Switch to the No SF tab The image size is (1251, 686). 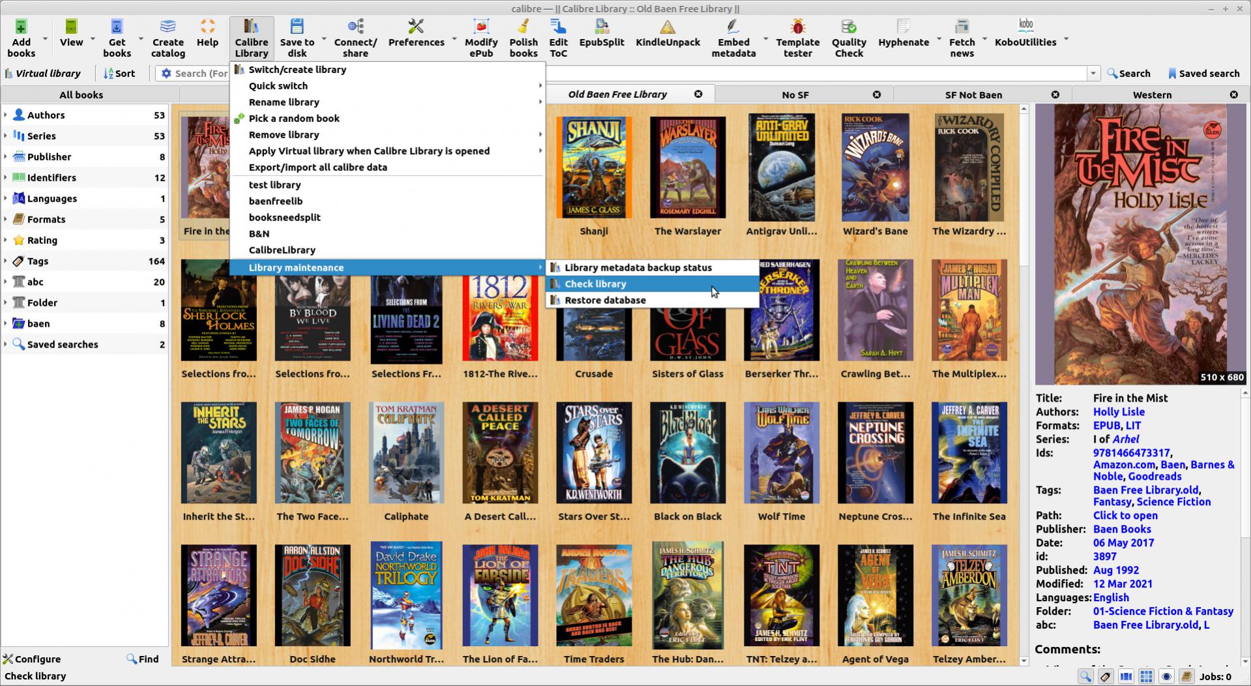pyautogui.click(x=795, y=95)
